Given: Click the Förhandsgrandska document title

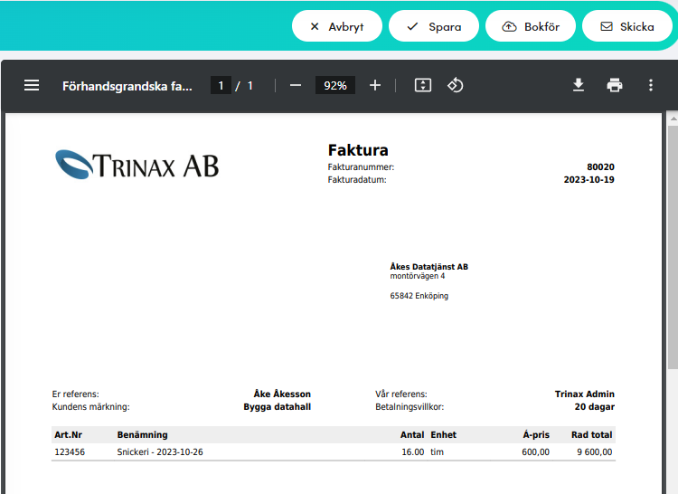Looking at the screenshot, I should (x=127, y=86).
